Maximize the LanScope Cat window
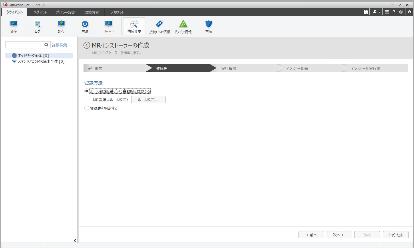414x248 pixels. pyautogui.click(x=400, y=5)
